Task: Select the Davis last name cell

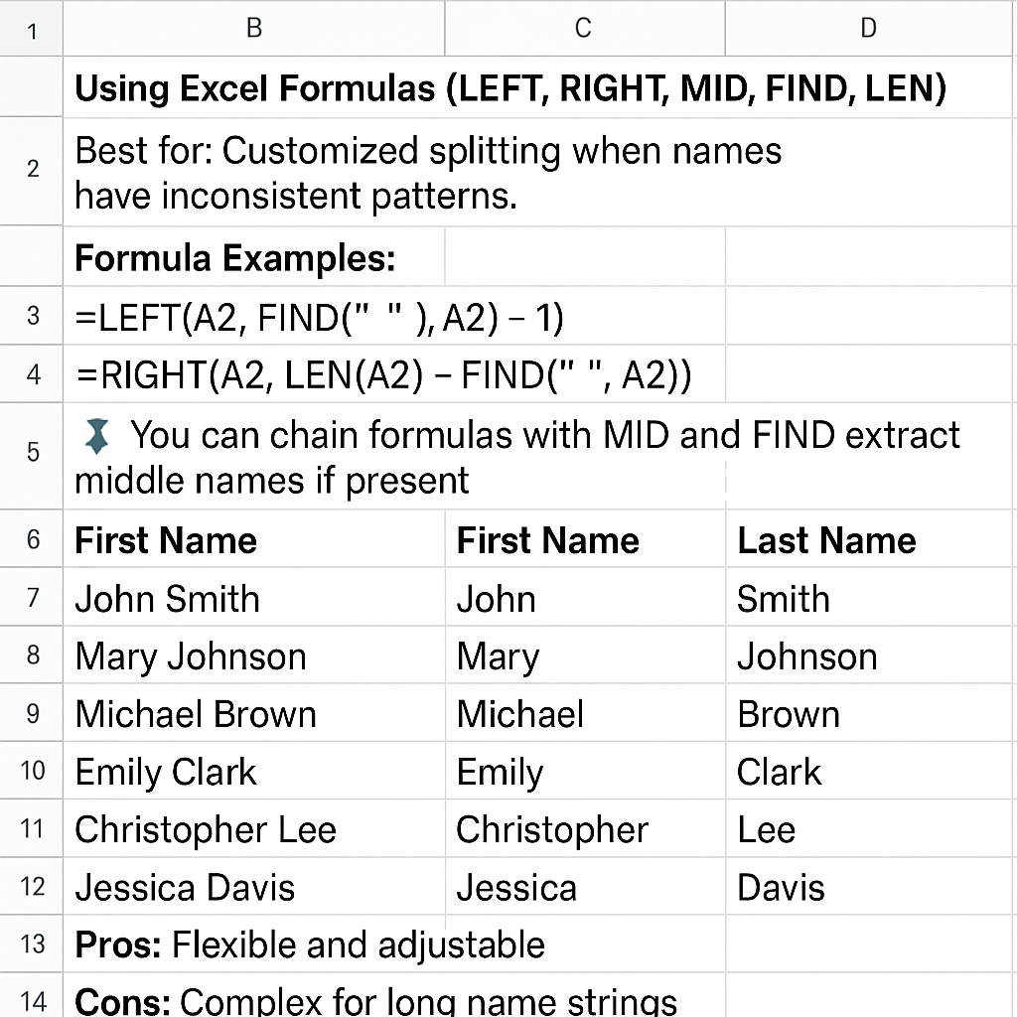Action: [x=869, y=886]
